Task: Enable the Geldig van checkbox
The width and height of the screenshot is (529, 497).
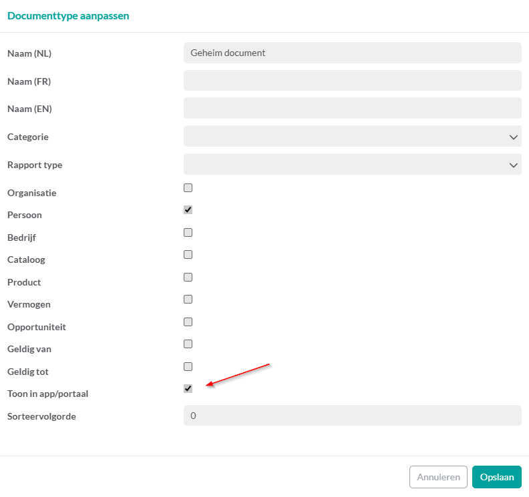Action: 188,344
